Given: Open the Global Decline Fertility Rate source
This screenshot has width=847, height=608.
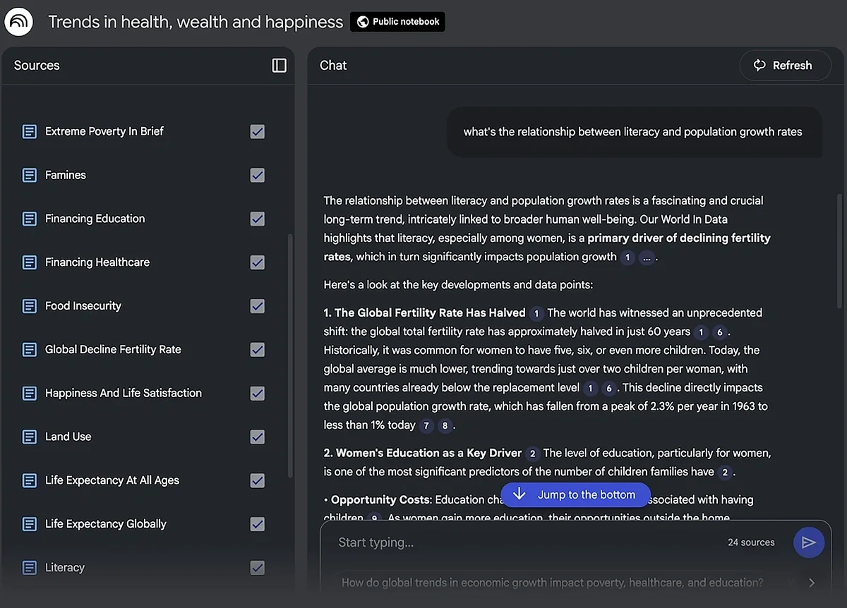Looking at the screenshot, I should (x=113, y=350).
